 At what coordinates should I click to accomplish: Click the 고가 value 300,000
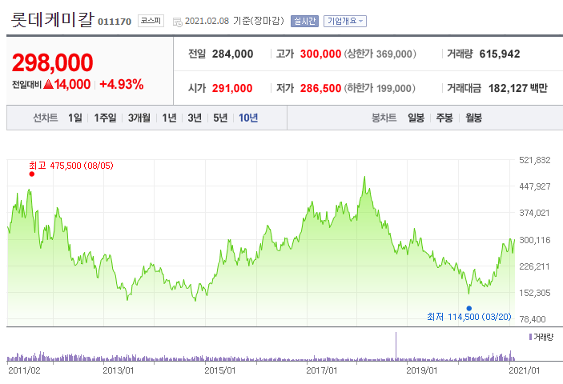[x=320, y=54]
